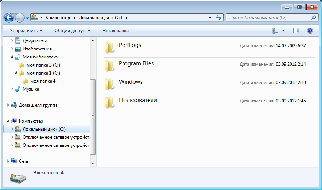Click the Домашняя группа homegroup icon
Image resolution: width=322 pixels, height=190 pixels.
click(14, 105)
